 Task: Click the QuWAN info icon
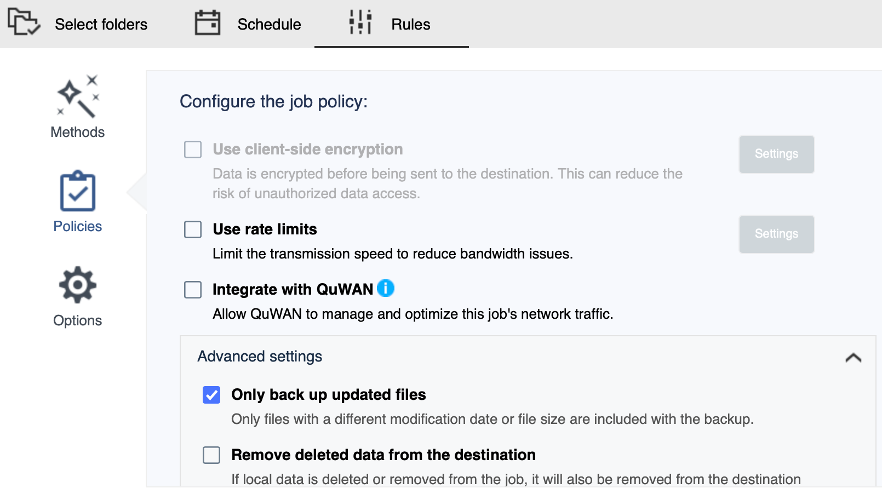386,288
